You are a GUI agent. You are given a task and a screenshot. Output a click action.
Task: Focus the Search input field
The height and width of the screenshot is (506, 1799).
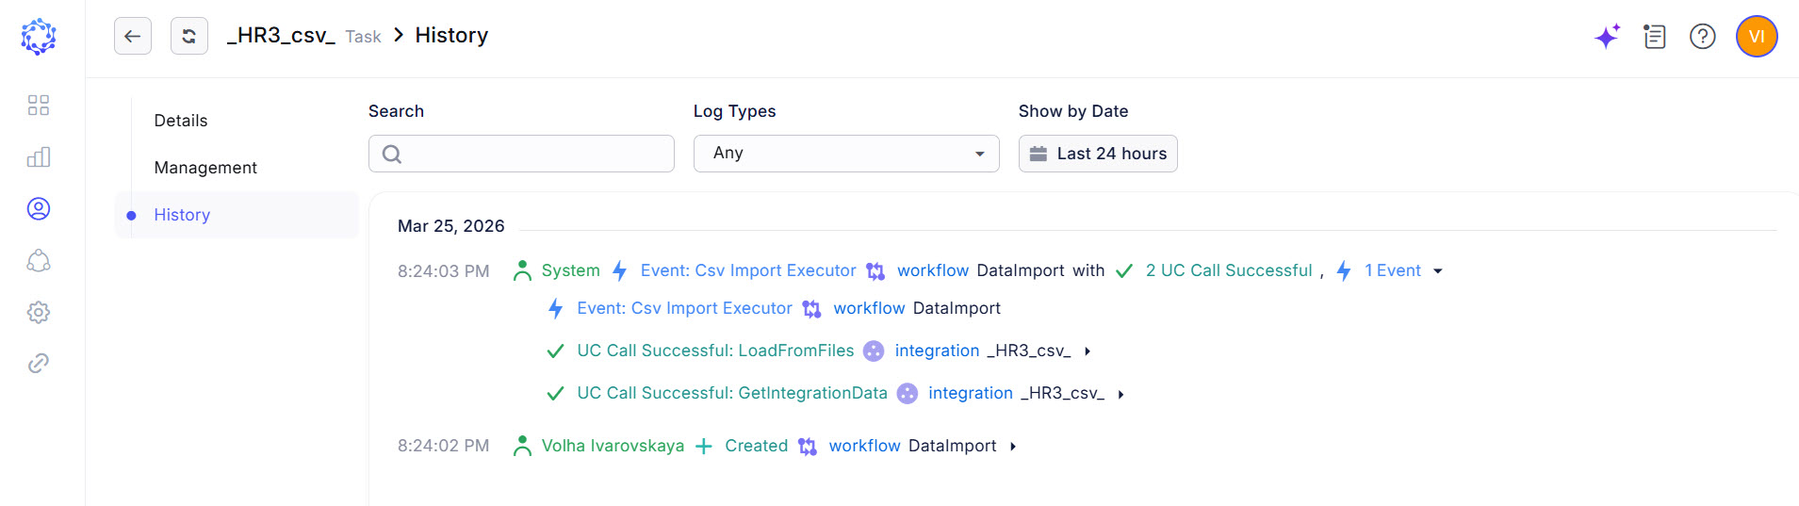click(x=521, y=154)
